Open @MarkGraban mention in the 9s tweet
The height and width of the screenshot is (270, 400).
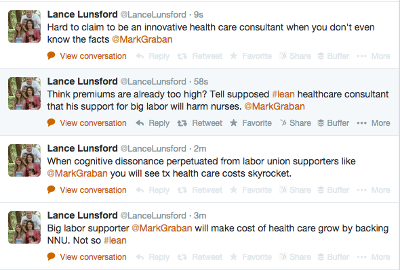tap(142, 39)
